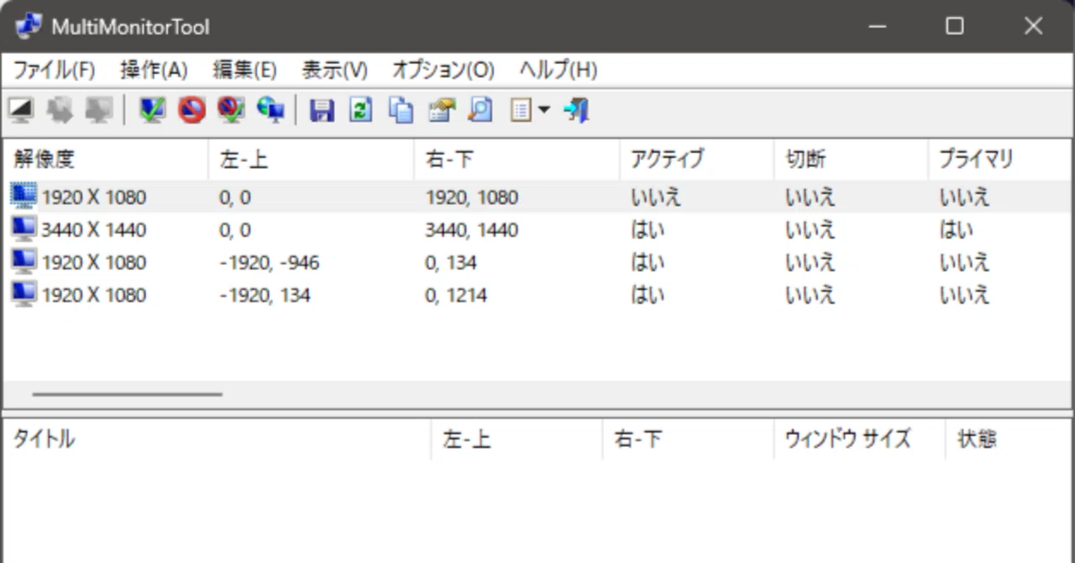The width and height of the screenshot is (1075, 563).
Task: Click プライマリ value はい in 3440 row
Action: tap(956, 229)
